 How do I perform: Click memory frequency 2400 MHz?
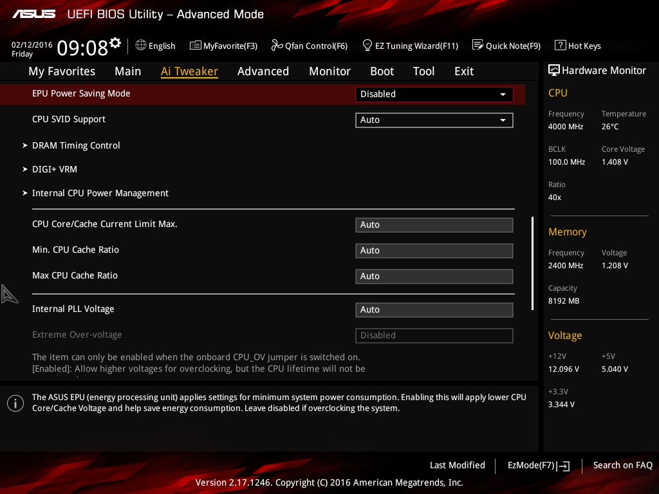(x=566, y=266)
